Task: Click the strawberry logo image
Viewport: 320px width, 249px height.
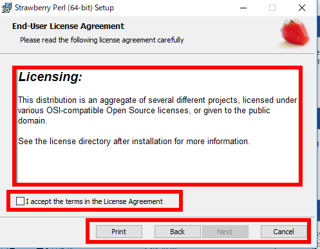Action: point(294,33)
